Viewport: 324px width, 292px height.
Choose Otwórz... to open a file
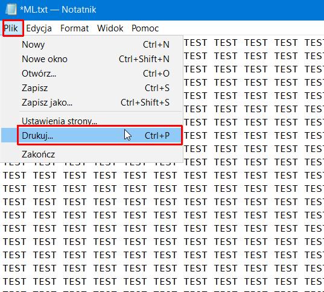[91, 74]
